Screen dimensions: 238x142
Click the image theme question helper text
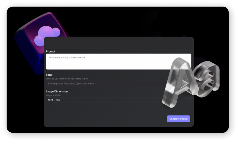tap(67, 79)
